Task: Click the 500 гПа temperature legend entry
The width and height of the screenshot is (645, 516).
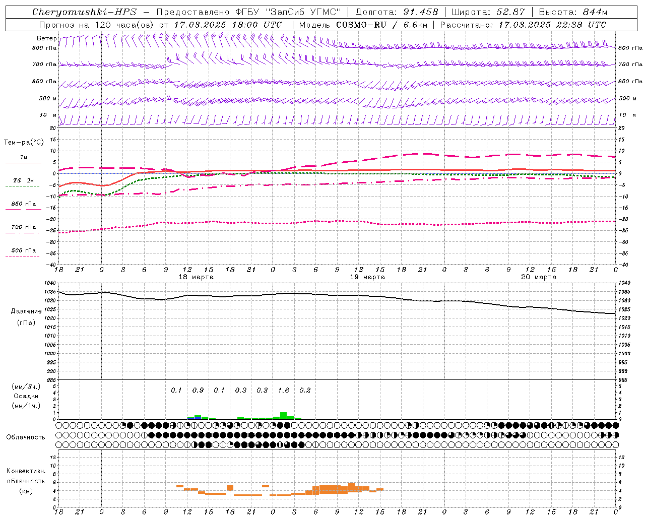Action: (23, 250)
